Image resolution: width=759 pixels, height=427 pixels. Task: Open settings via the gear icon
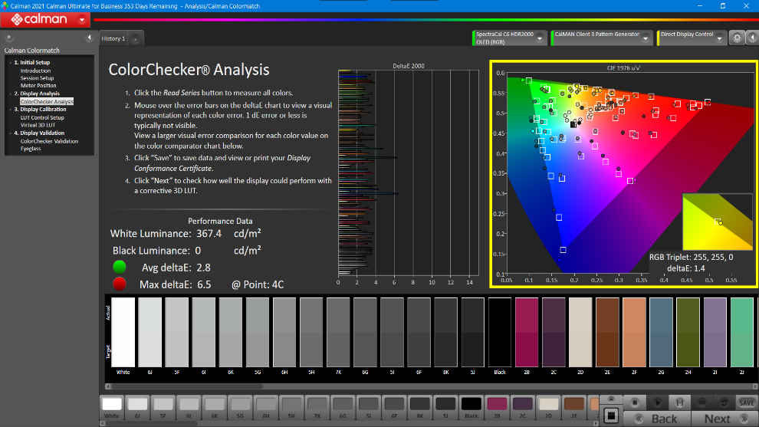(738, 38)
